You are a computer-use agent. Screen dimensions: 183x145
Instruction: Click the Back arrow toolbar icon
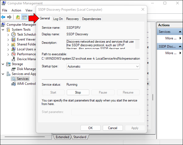tap(3, 17)
